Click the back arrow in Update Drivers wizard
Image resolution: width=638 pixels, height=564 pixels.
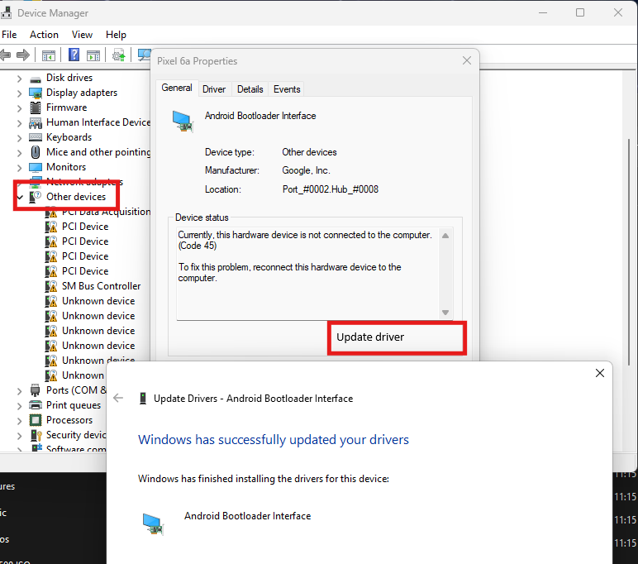(118, 398)
